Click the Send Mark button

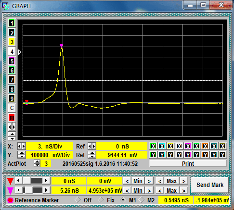(210, 185)
